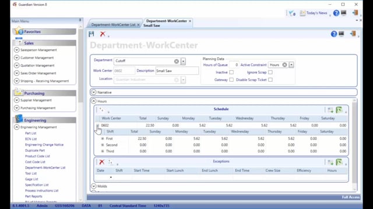Expand Quotation Management menu

[17, 66]
